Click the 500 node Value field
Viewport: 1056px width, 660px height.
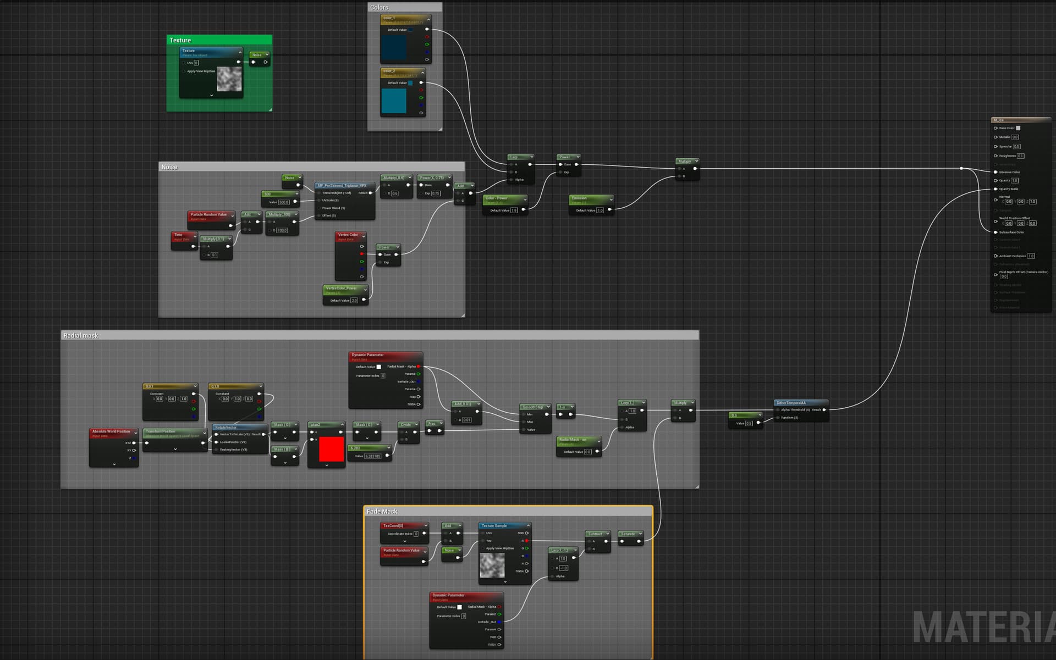284,202
